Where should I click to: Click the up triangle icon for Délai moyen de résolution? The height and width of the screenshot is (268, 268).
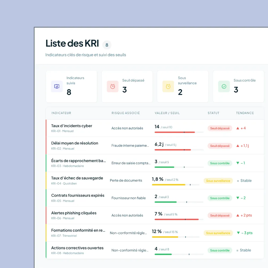(237, 146)
